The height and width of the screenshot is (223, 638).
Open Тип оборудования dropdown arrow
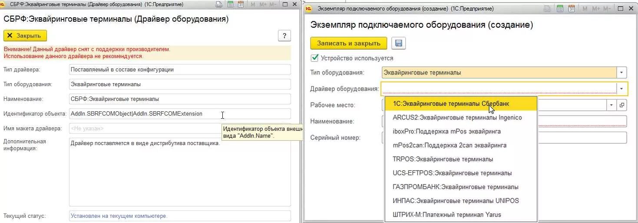[621, 72]
